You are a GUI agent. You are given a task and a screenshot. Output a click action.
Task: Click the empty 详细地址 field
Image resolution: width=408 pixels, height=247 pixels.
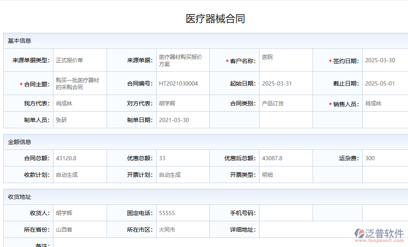(334, 230)
